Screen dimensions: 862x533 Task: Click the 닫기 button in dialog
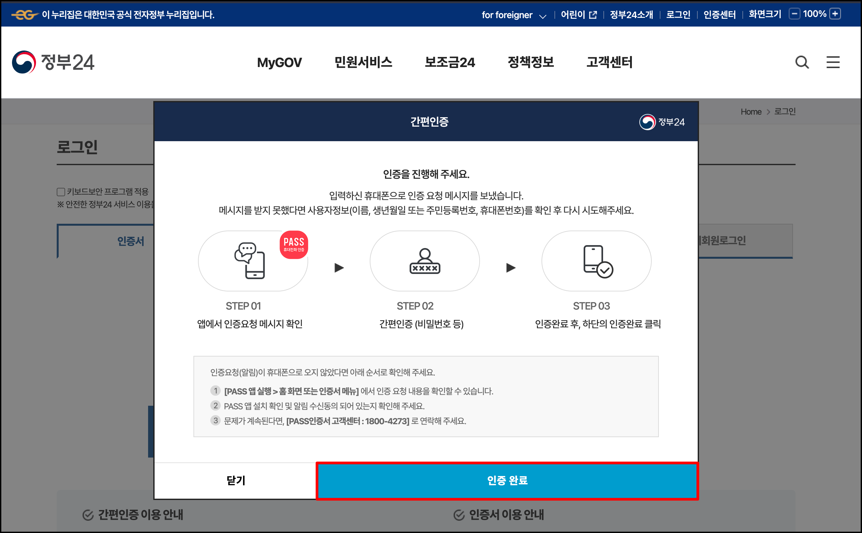tap(236, 481)
